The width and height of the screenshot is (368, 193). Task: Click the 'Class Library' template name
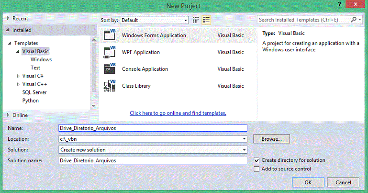136,86
